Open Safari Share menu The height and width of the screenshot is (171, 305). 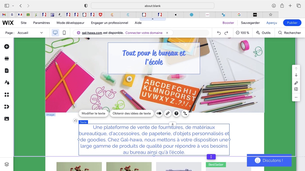(282, 6)
